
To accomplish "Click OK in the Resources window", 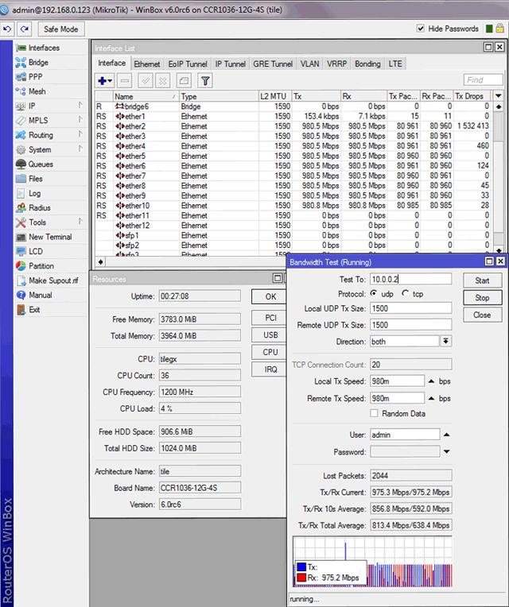I will coord(270,296).
